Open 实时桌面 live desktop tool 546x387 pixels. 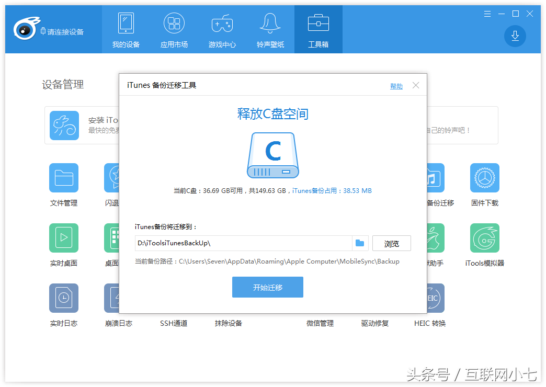coord(64,238)
